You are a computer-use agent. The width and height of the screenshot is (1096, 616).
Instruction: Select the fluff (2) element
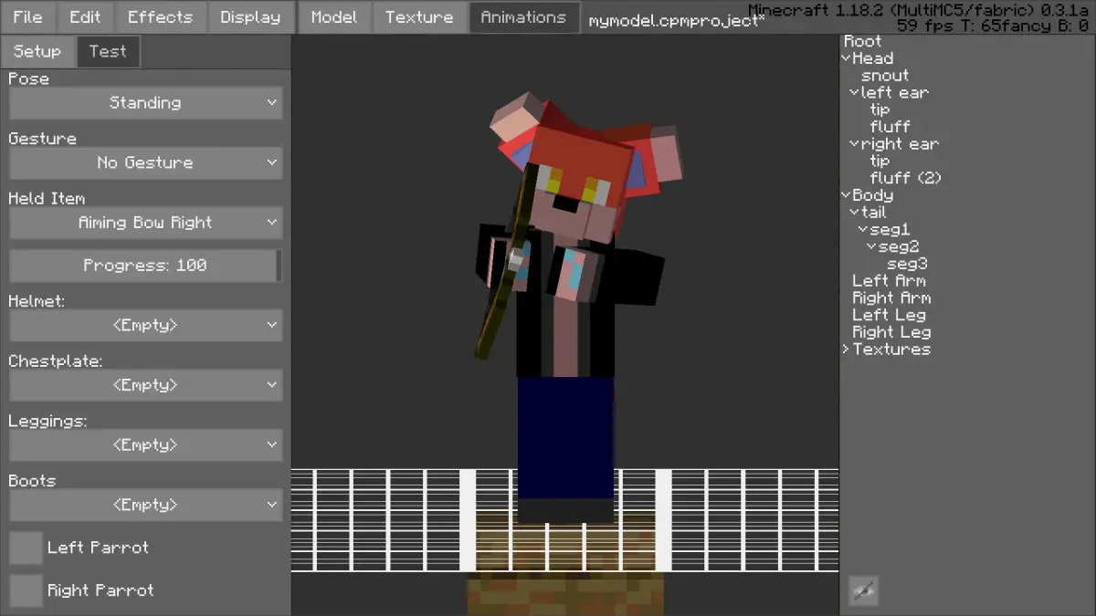905,178
